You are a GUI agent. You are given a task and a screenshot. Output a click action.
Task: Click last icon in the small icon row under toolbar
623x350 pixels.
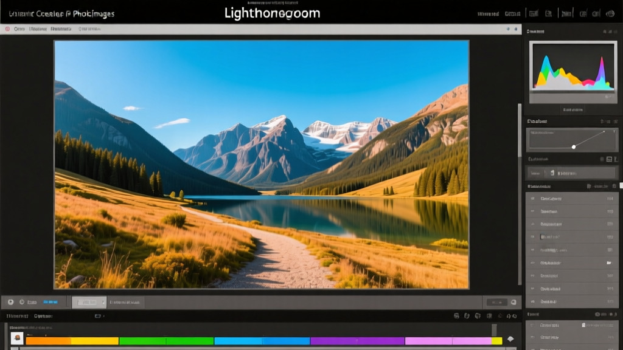515,316
